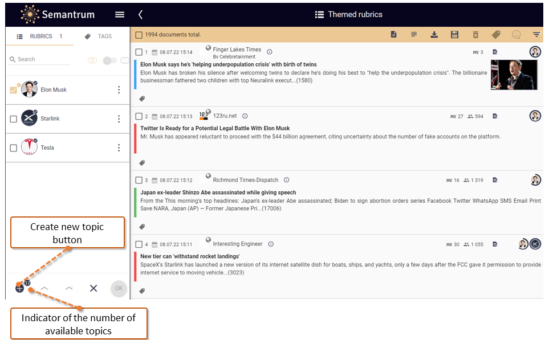This screenshot has width=545, height=340.
Task: Click the orange linked-circles icon beside Search
Action: tap(92, 60)
